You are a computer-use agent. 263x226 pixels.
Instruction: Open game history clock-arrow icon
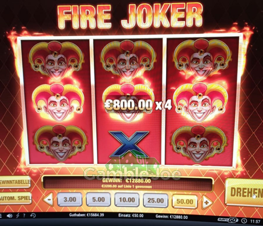pos(33,215)
